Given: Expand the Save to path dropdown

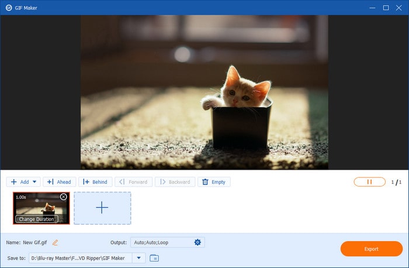Looking at the screenshot, I should pyautogui.click(x=138, y=257).
